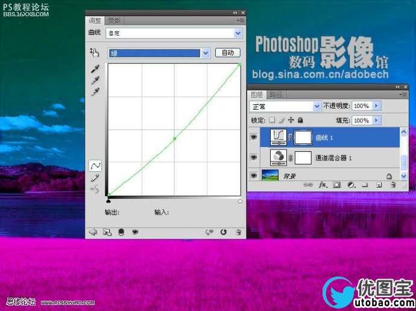Open the 填充 fill slider arrow
416x311 pixels.
click(x=376, y=121)
